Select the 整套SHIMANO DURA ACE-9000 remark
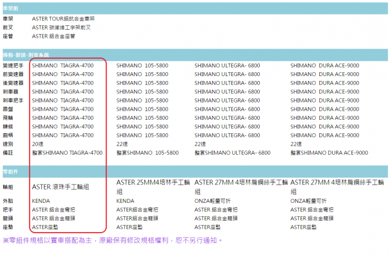 (x=329, y=153)
